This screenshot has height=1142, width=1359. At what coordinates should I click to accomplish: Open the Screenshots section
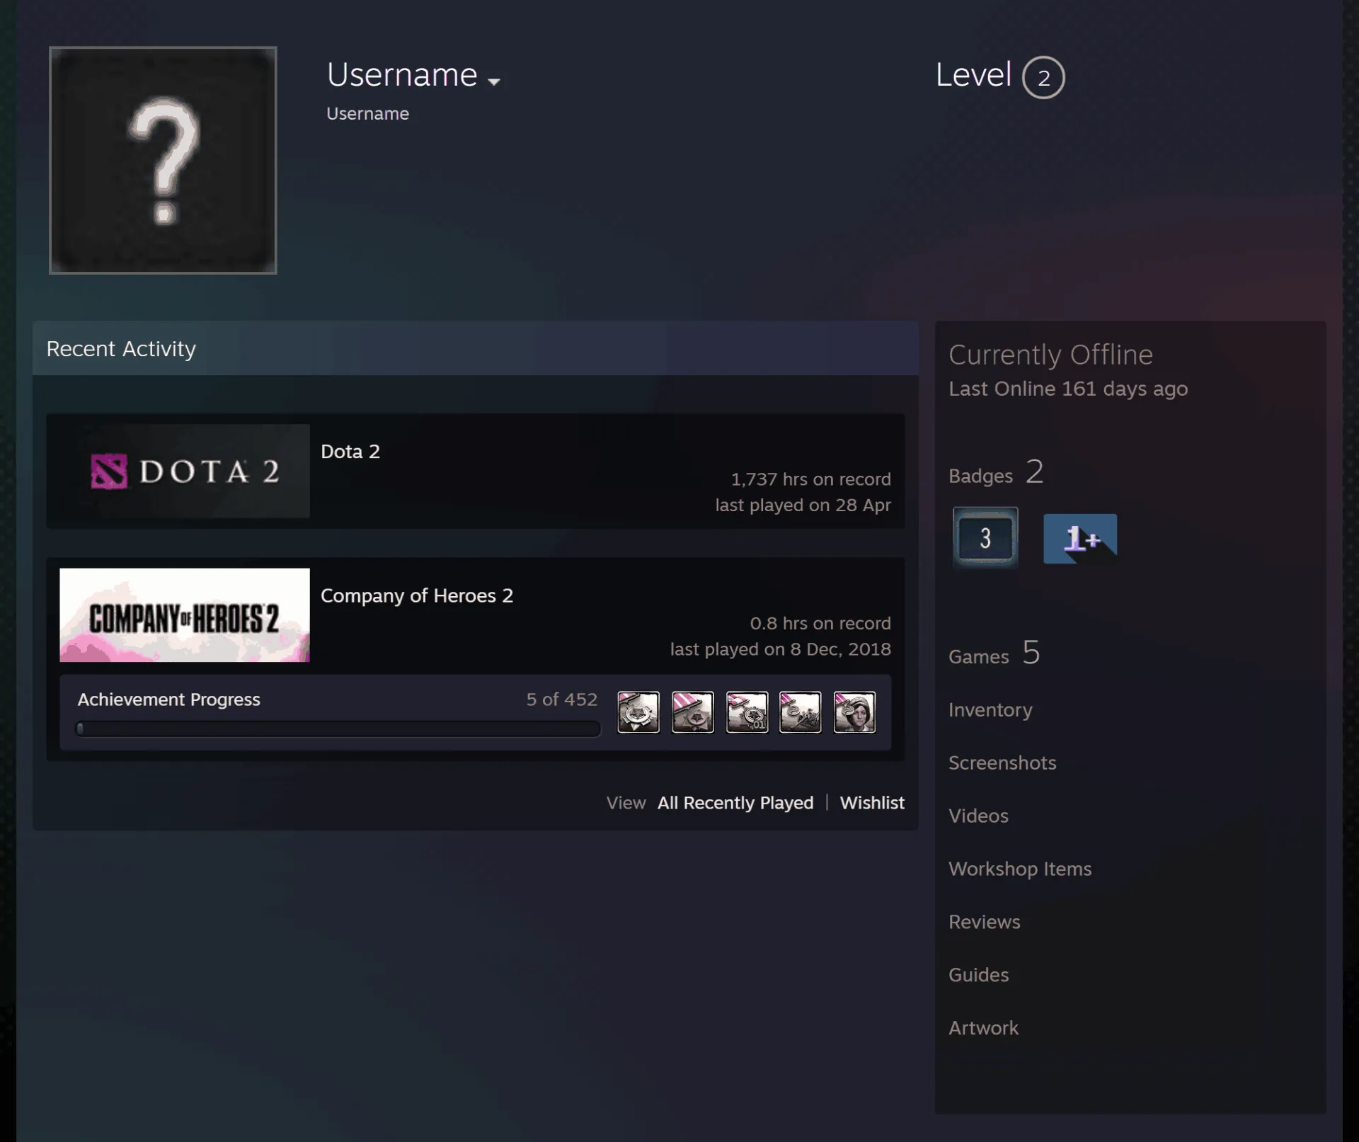tap(1002, 763)
